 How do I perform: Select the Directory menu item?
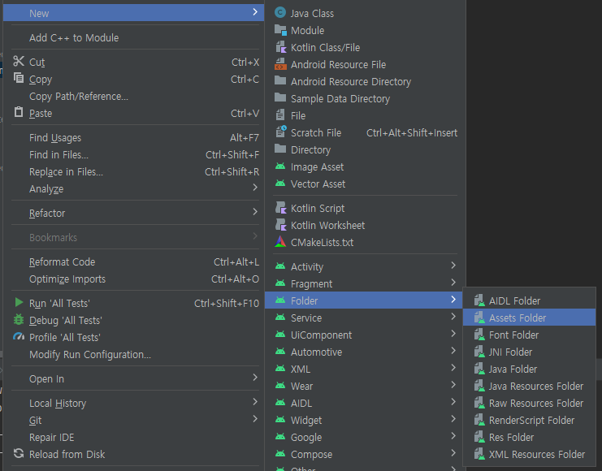pyautogui.click(x=365, y=149)
